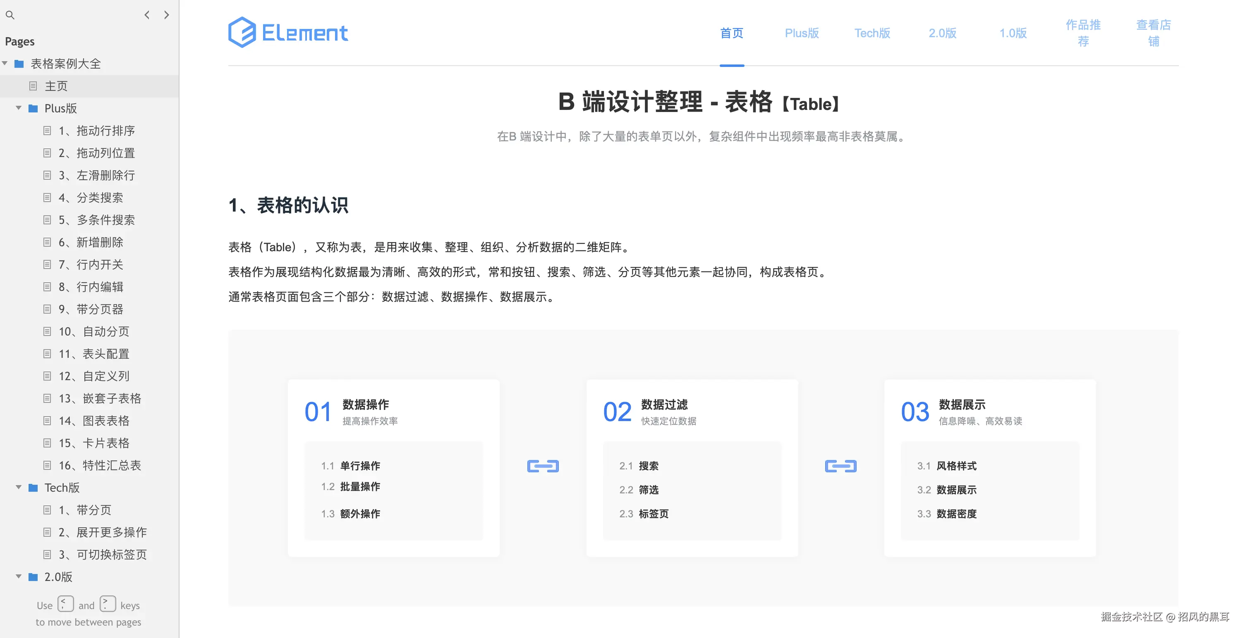Click the link icon between cards 01 and 02
1245x638 pixels.
tap(543, 466)
